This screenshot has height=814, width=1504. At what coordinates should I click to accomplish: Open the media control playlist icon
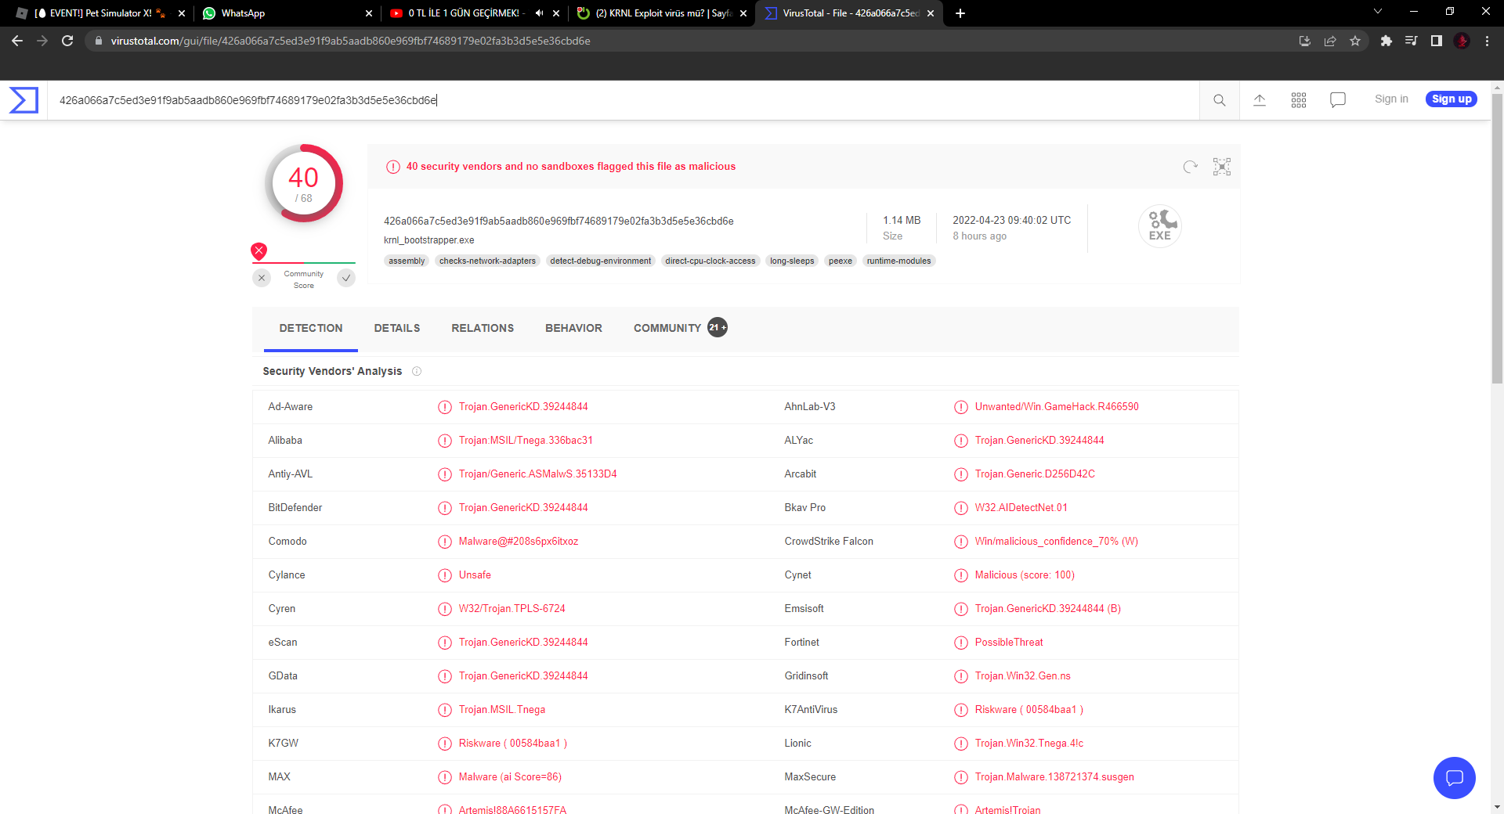(x=1412, y=41)
